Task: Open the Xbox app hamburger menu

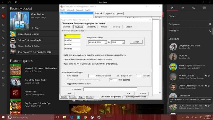Action: coord(3,8)
